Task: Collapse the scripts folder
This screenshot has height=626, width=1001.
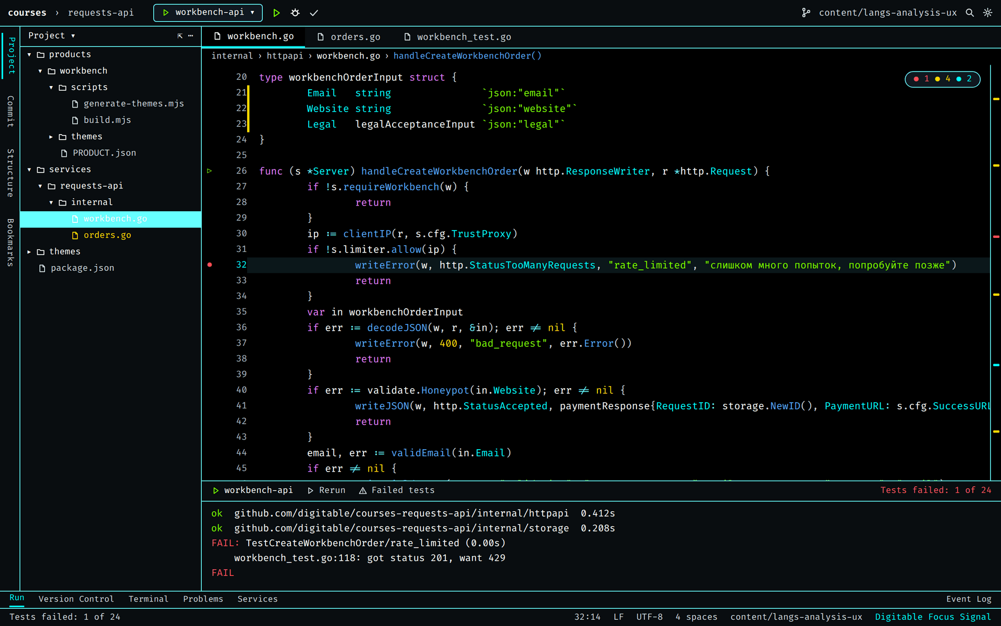Action: (51, 87)
